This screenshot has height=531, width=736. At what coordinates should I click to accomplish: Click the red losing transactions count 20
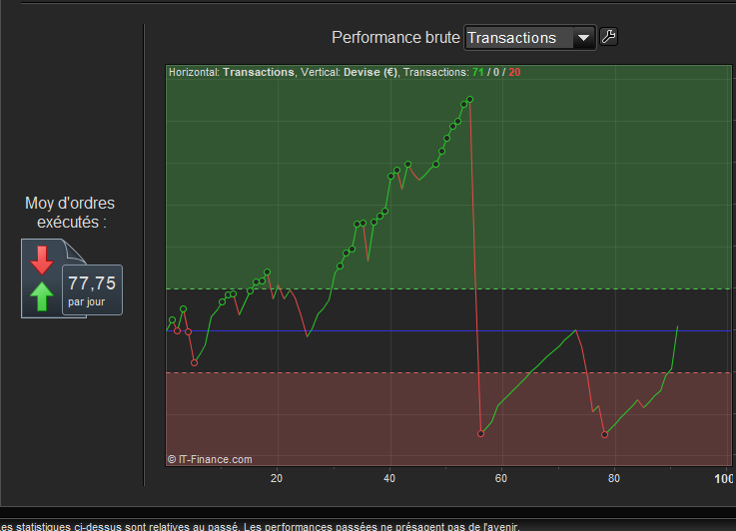coord(514,72)
